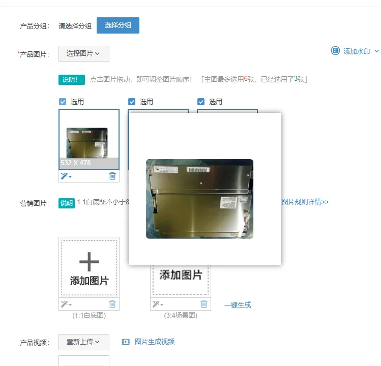
Task: Select the 532 X 478 product thumbnail
Action: click(x=89, y=139)
